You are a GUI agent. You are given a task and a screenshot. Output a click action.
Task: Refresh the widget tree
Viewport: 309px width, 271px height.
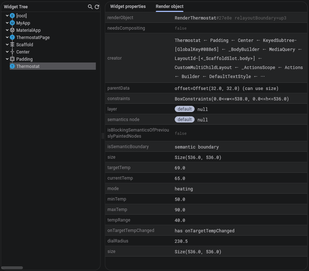point(97,7)
